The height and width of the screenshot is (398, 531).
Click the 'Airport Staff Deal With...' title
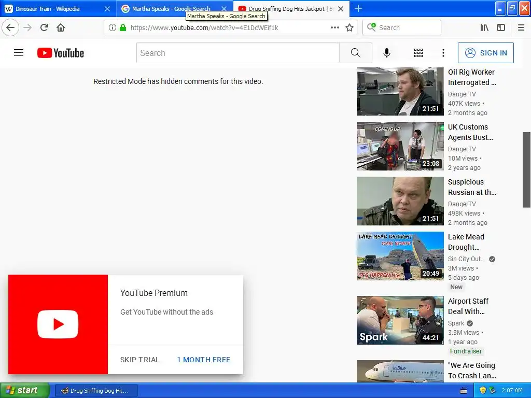[x=468, y=306]
